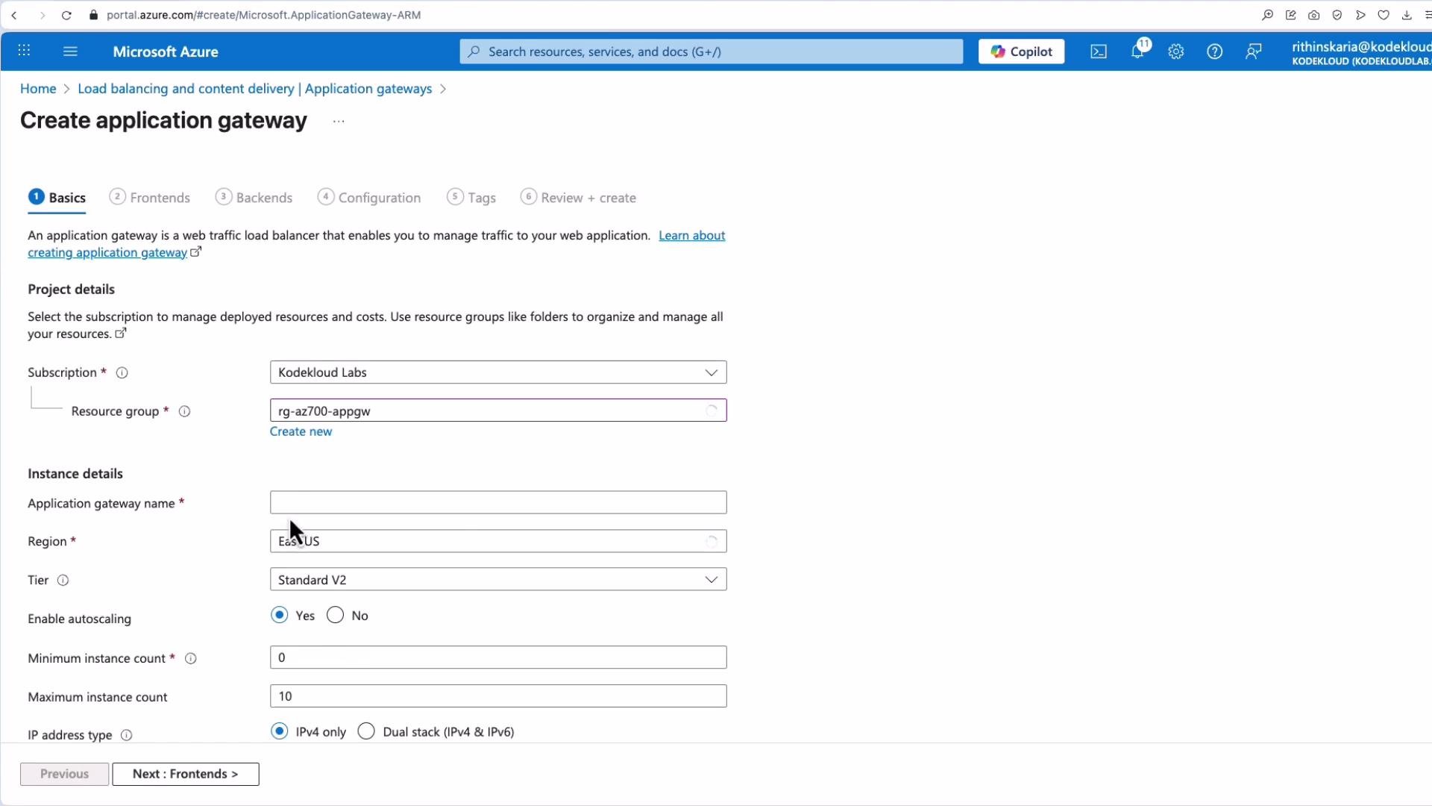Switch to the Basics tab
1432x806 pixels.
tap(57, 198)
